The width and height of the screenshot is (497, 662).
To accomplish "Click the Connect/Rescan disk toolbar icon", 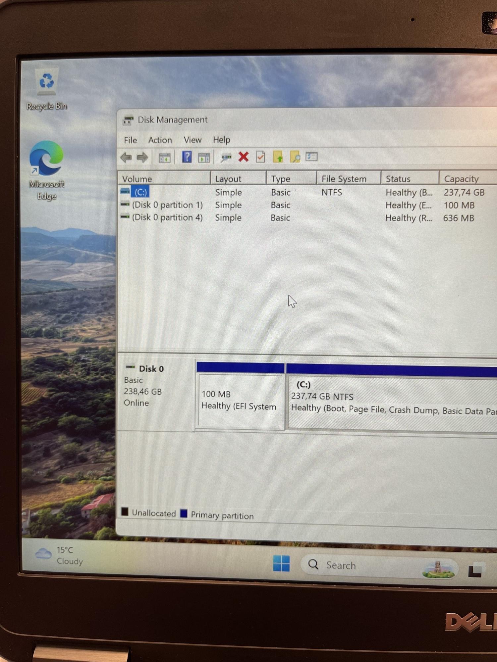I will point(226,157).
